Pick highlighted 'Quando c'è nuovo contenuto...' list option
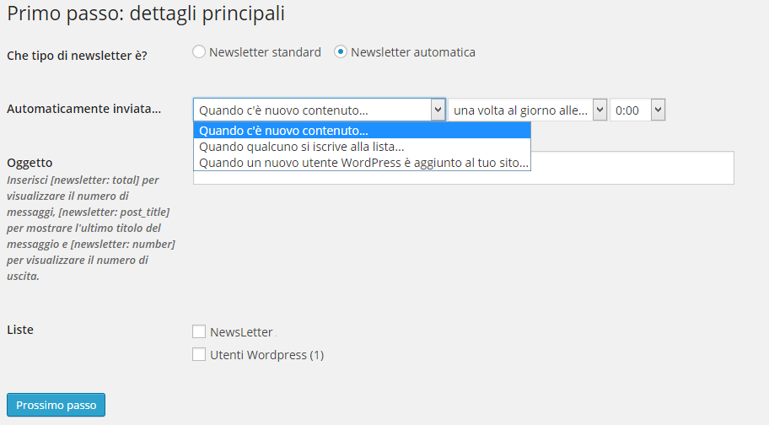 362,131
